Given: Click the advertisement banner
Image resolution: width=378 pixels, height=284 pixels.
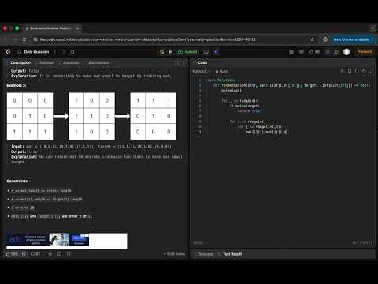Looking at the screenshot, I should pyautogui.click(x=67, y=241).
